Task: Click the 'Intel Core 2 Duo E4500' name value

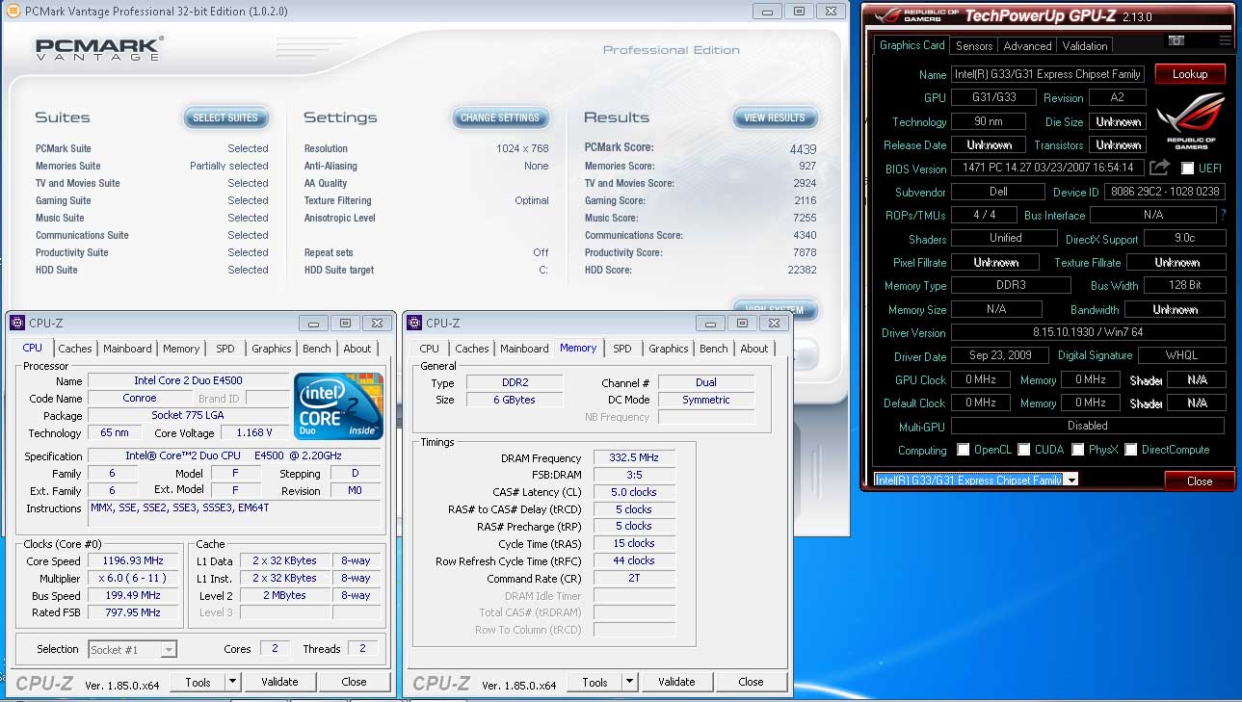Action: (188, 380)
